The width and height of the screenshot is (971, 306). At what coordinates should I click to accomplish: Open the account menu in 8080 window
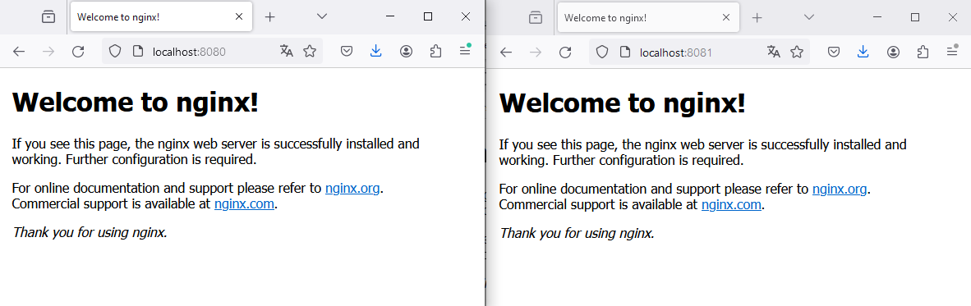click(x=406, y=52)
